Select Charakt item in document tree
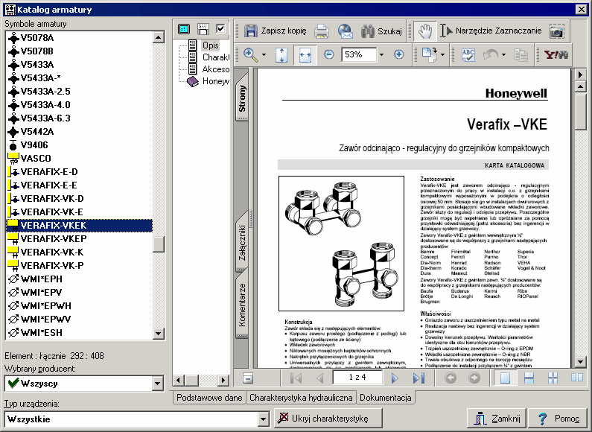 (x=216, y=57)
